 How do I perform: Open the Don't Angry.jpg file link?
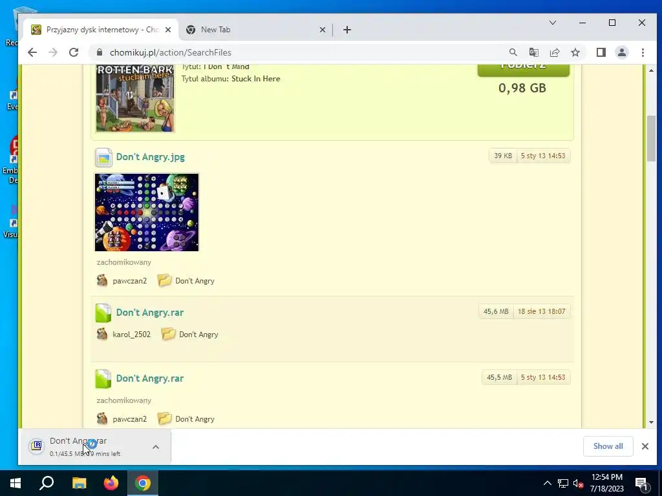coord(150,157)
